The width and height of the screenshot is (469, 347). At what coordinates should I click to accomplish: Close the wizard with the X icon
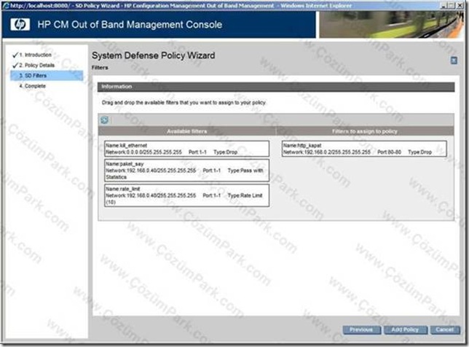pyautogui.click(x=454, y=61)
